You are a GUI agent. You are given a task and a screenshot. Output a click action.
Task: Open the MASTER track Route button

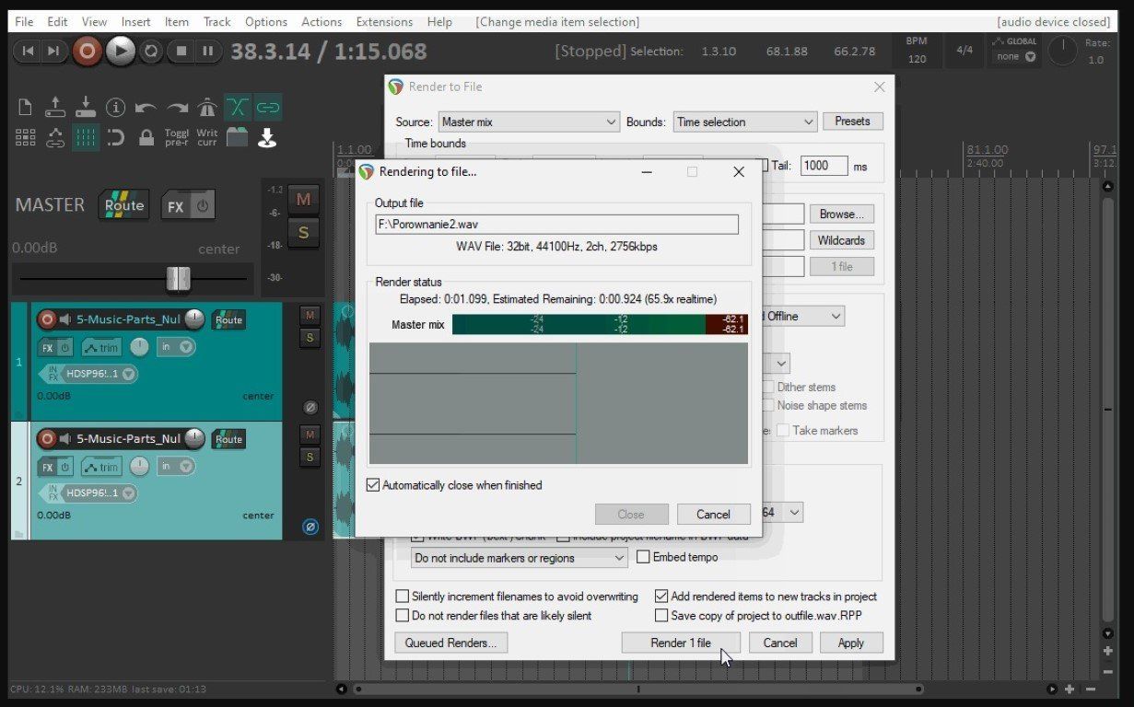(x=123, y=205)
